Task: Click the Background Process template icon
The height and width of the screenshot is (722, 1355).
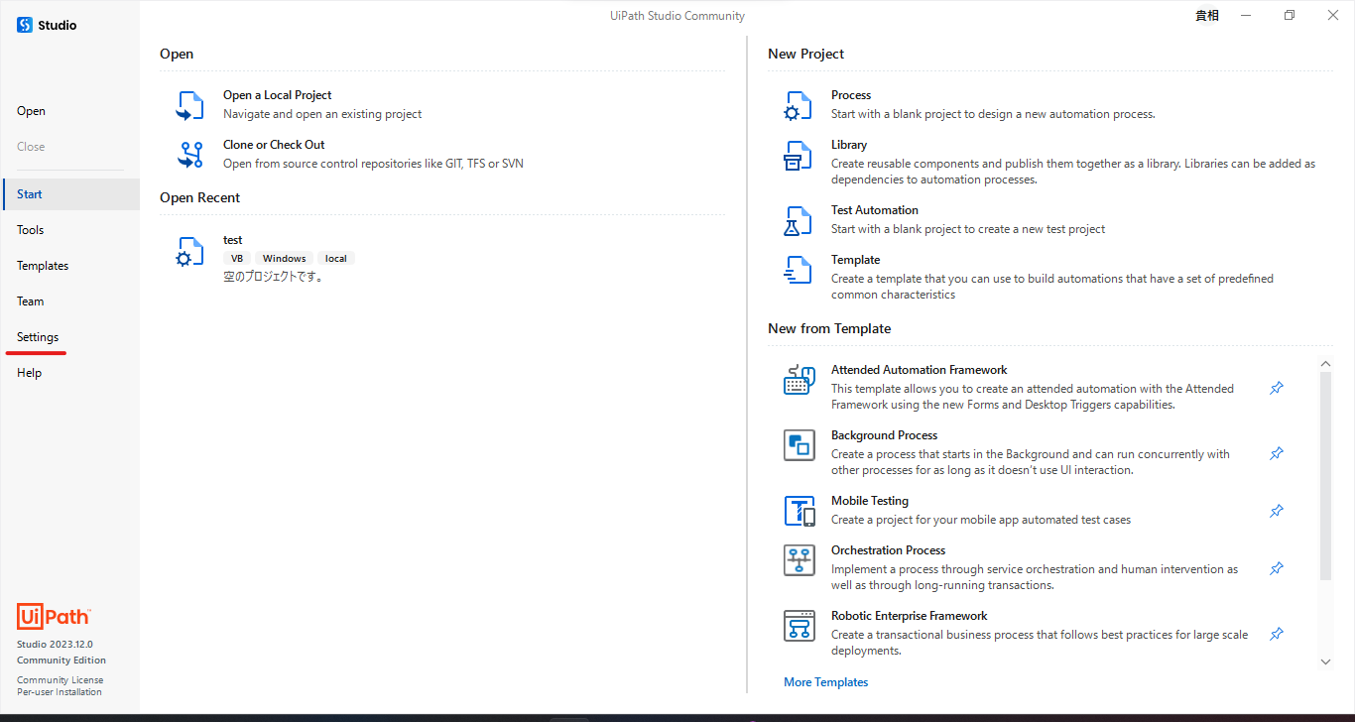Action: click(800, 445)
